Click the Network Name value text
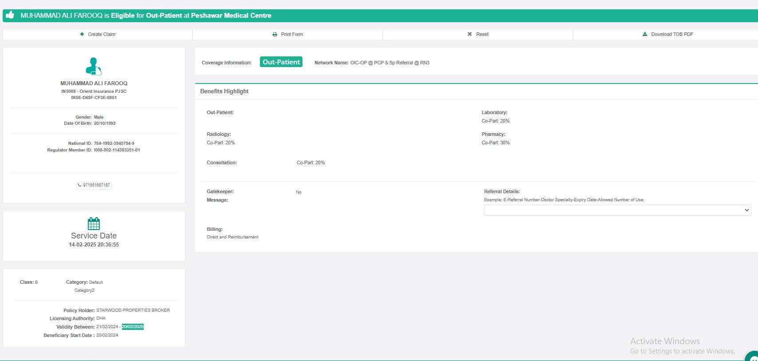Screen dimensions: 758x361 (x=390, y=63)
